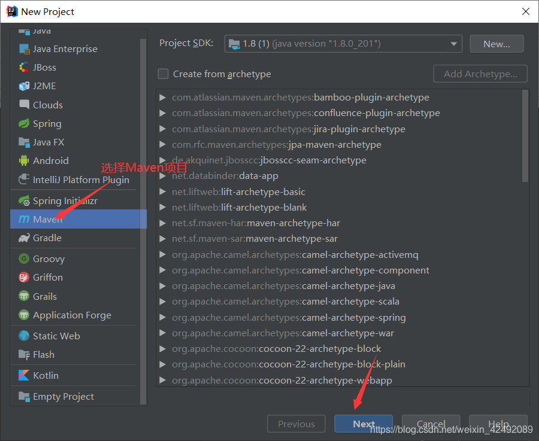539x441 pixels.
Task: Click Next to continue
Action: click(364, 424)
